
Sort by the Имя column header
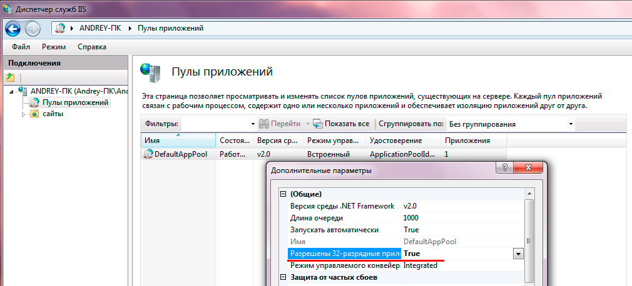178,141
